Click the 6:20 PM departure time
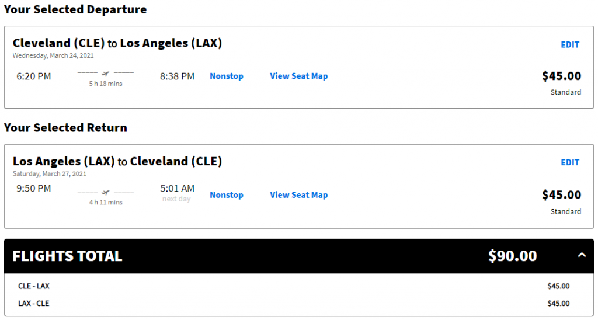 (x=33, y=76)
